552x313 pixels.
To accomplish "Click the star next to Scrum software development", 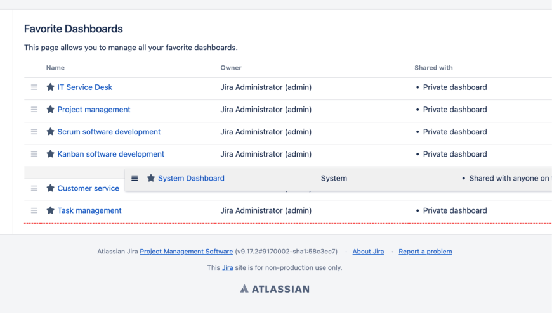I will pos(51,132).
